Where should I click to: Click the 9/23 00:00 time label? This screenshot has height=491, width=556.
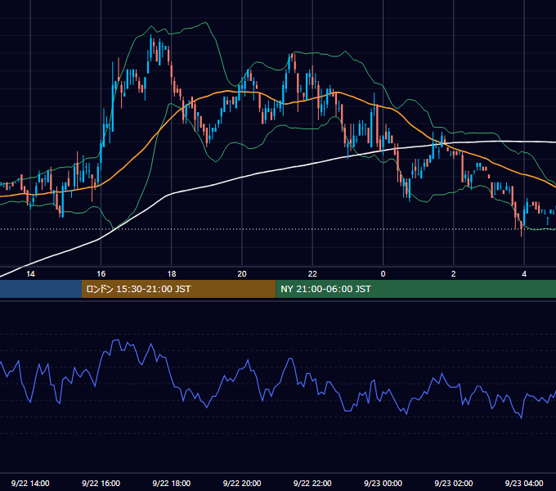(383, 483)
